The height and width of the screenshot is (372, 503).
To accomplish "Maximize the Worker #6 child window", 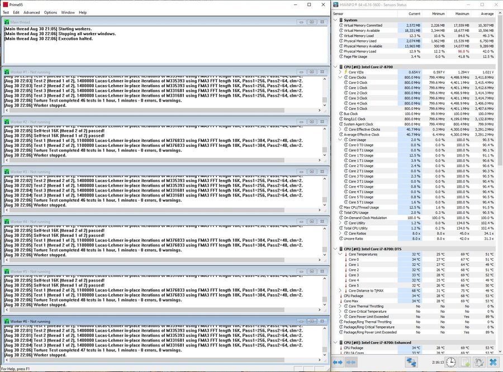I will (312, 321).
